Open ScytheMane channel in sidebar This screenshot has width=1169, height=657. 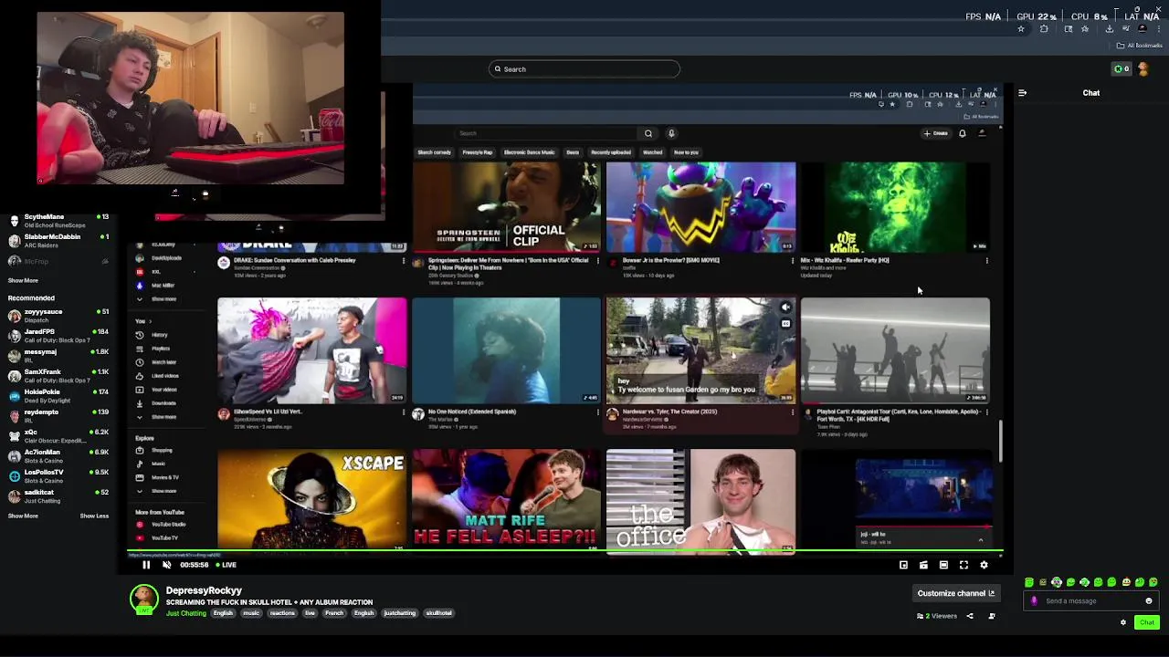pyautogui.click(x=57, y=221)
